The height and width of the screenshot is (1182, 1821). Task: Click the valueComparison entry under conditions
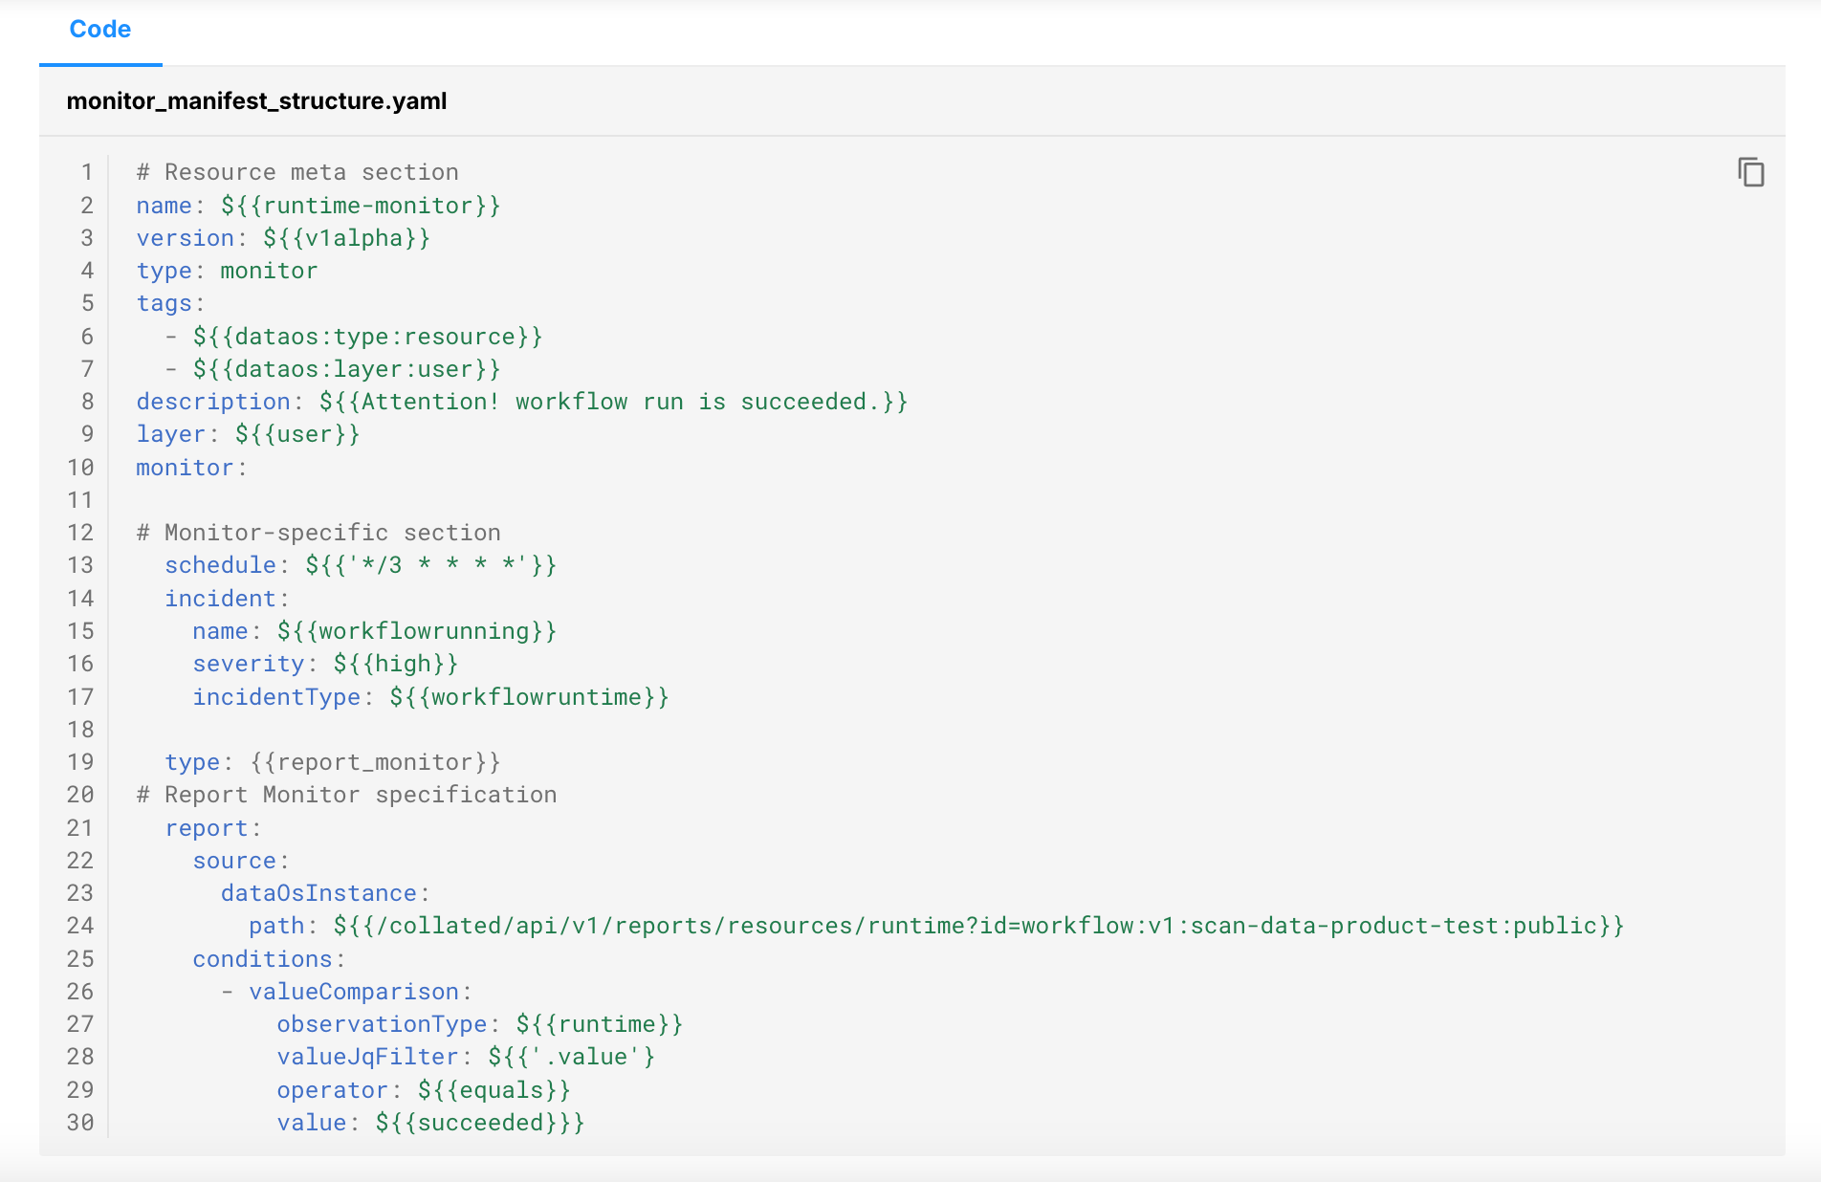pyautogui.click(x=359, y=992)
